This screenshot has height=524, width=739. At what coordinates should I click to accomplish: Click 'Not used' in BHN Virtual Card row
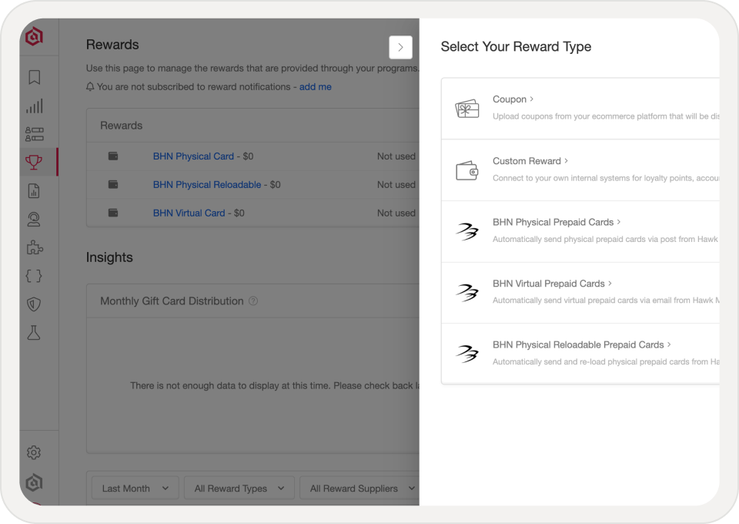396,213
